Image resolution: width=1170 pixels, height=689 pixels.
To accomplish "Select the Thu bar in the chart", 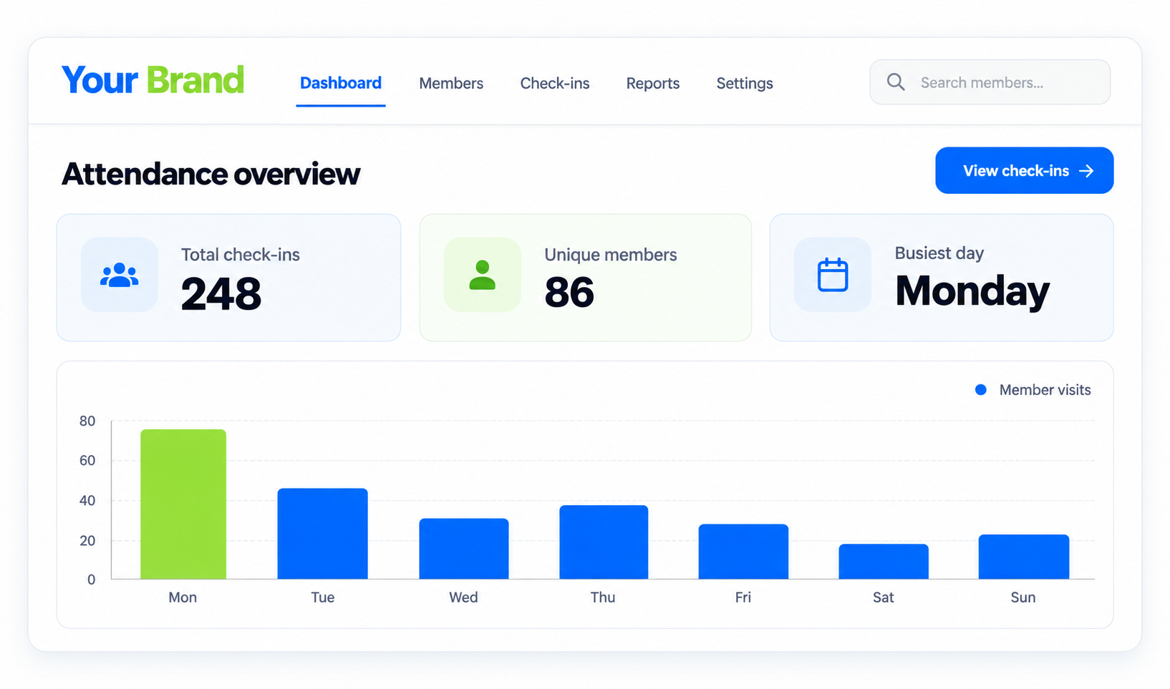I will pyautogui.click(x=604, y=542).
